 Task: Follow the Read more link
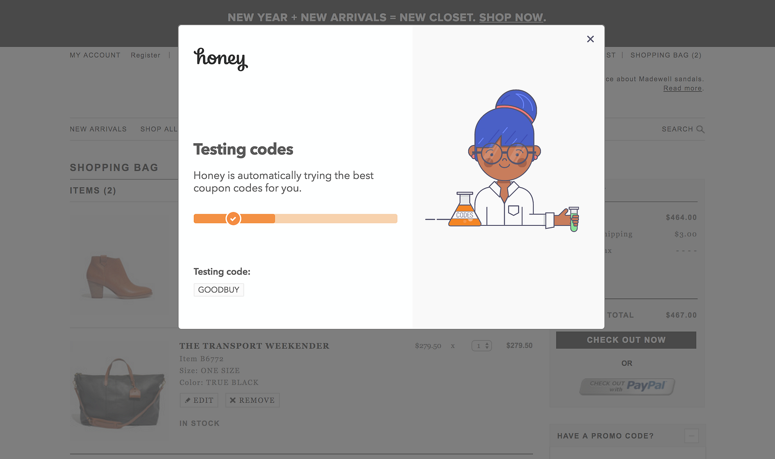[x=682, y=88]
